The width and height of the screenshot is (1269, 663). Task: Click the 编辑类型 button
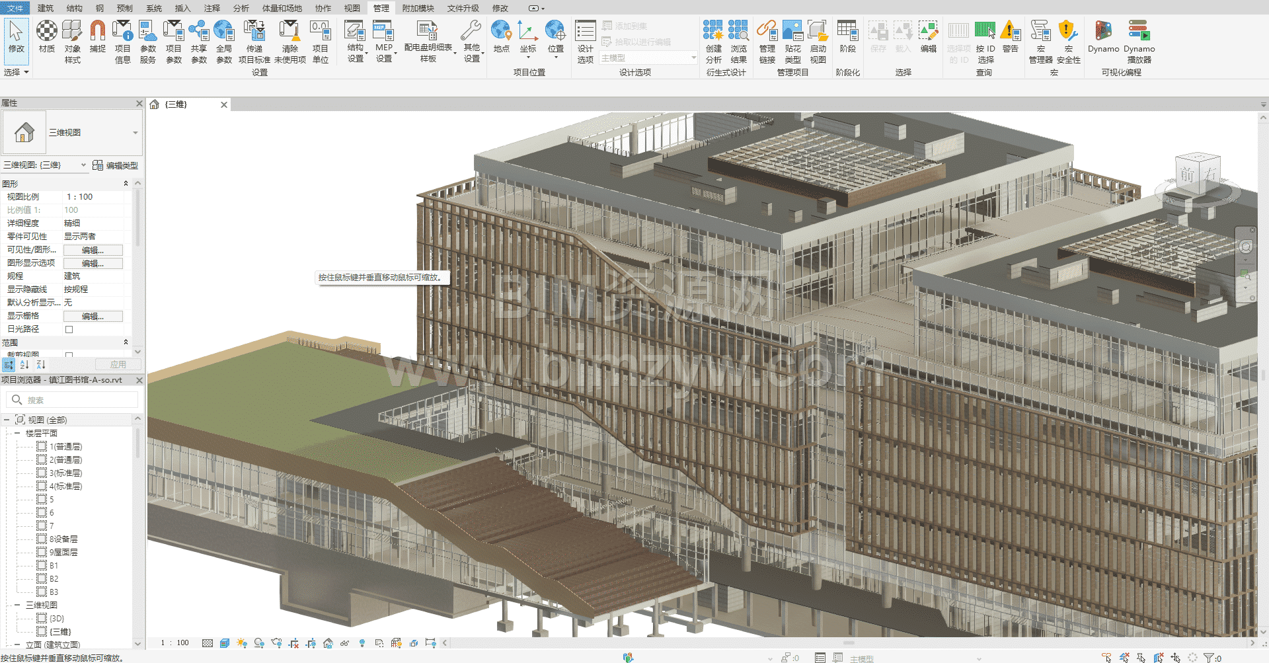click(x=116, y=165)
